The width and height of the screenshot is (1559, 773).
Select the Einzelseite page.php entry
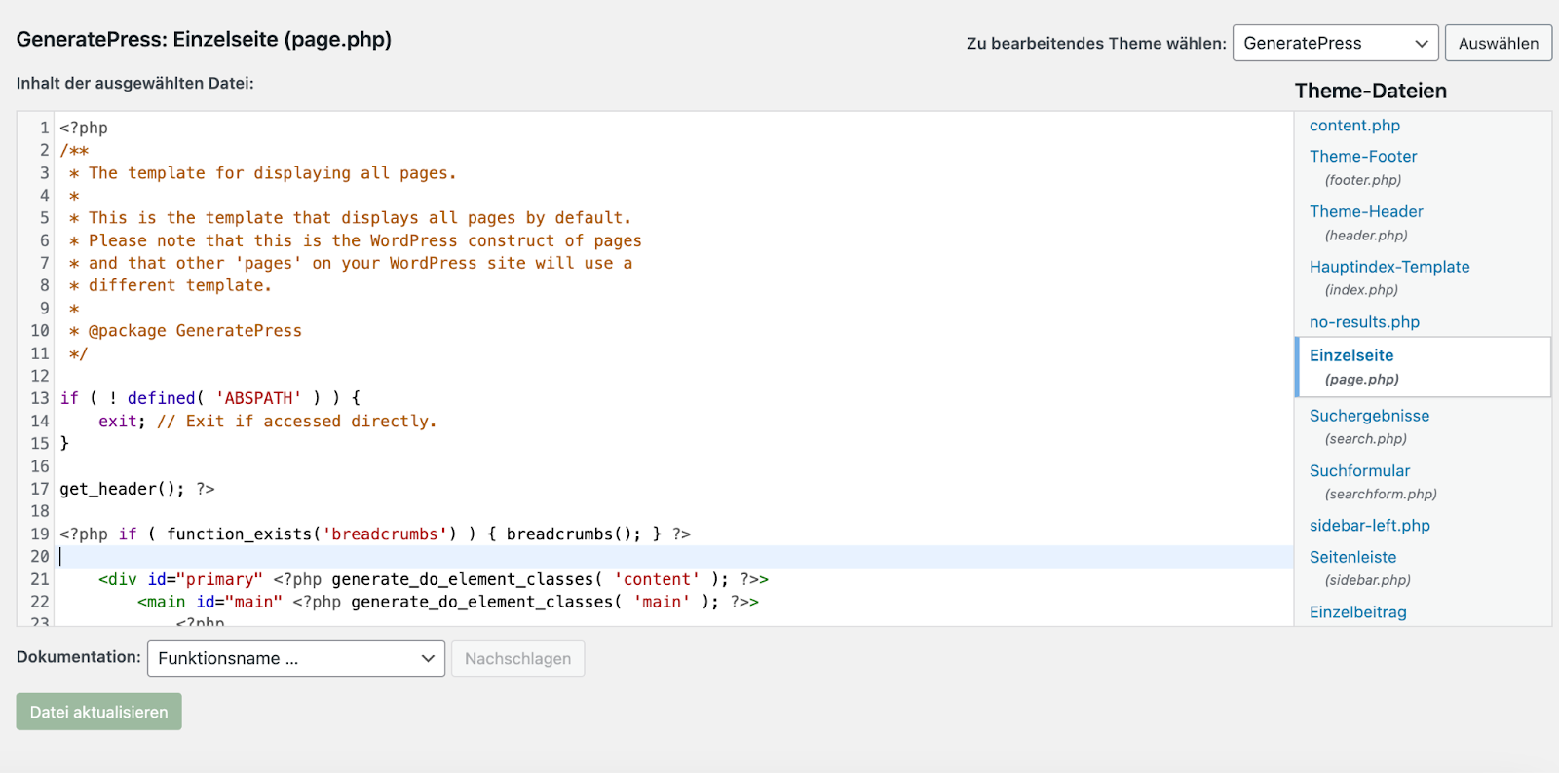[1424, 367]
